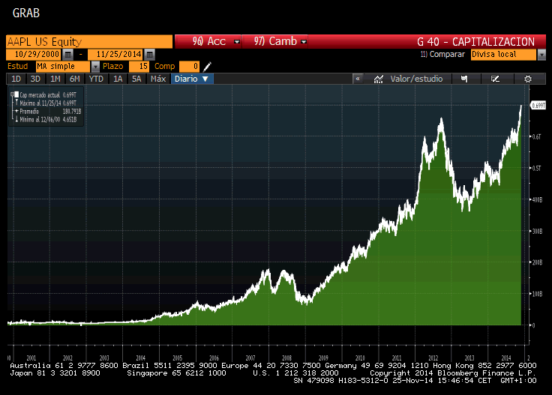This screenshot has width=552, height=395.
Task: Click the 11/25/2014 end date field
Action: pos(115,55)
